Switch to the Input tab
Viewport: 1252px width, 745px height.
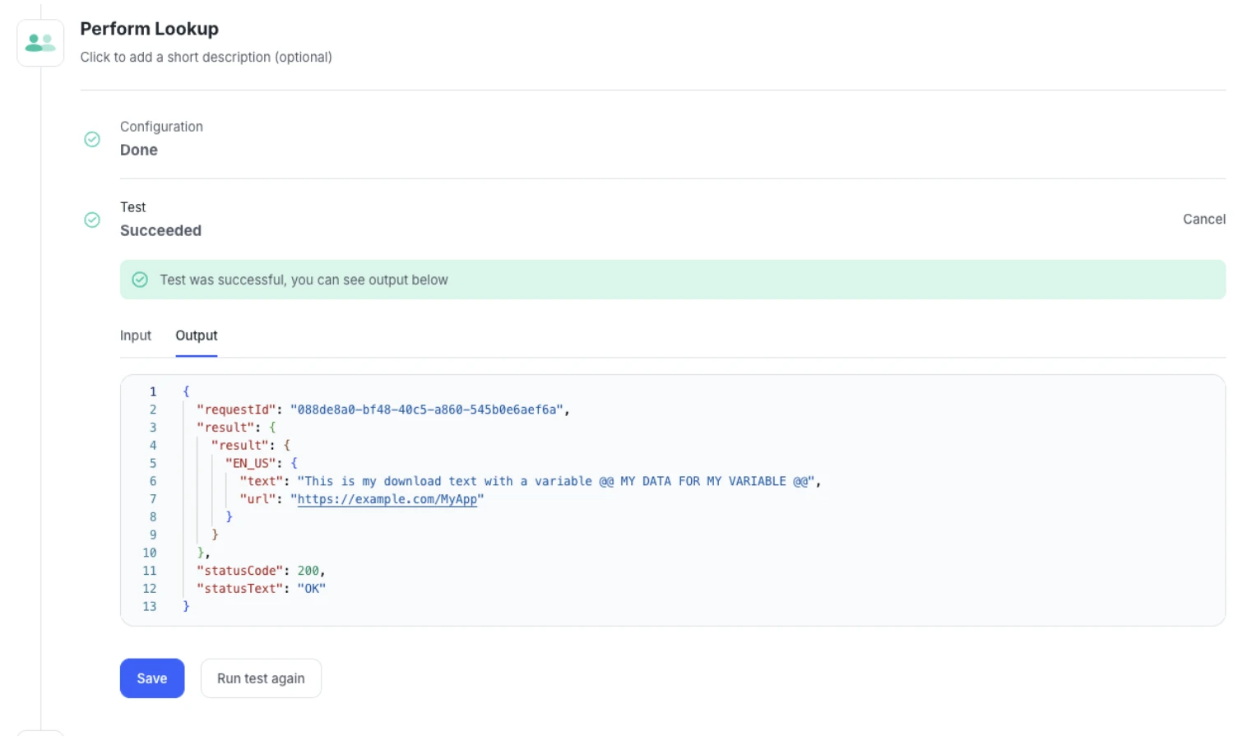tap(136, 335)
